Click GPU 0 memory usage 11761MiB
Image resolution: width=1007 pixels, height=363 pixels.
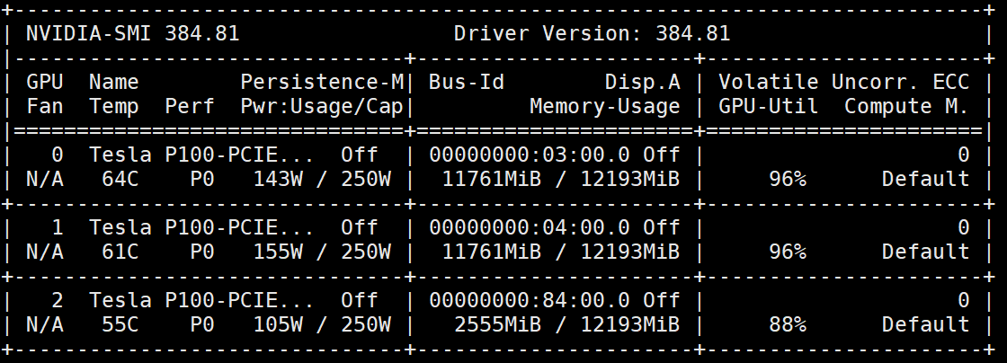[x=491, y=179]
